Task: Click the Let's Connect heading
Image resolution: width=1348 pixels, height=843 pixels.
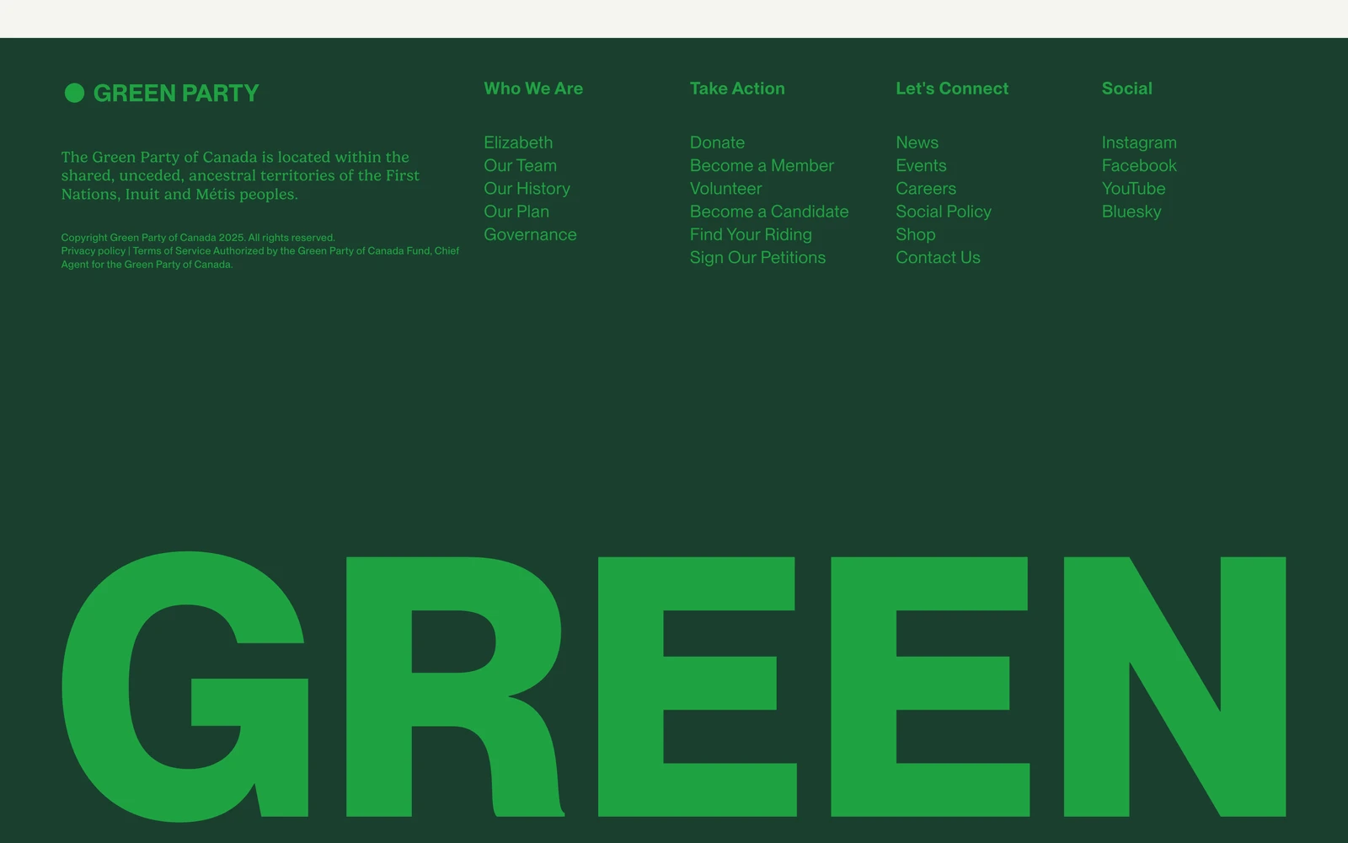Action: pyautogui.click(x=952, y=89)
